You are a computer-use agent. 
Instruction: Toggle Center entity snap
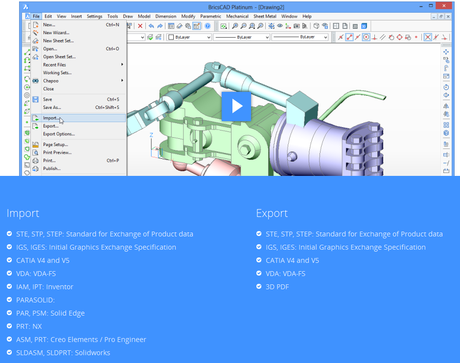click(x=366, y=37)
